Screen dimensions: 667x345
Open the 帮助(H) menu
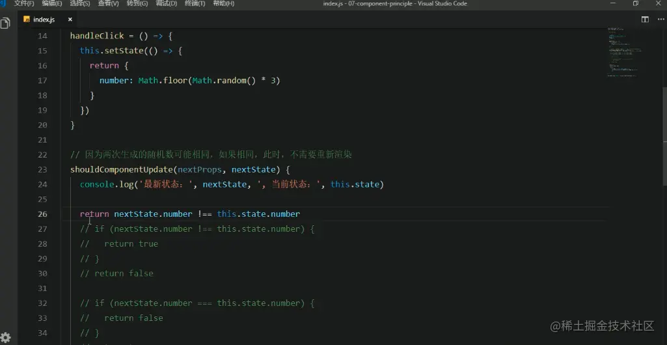(224, 3)
